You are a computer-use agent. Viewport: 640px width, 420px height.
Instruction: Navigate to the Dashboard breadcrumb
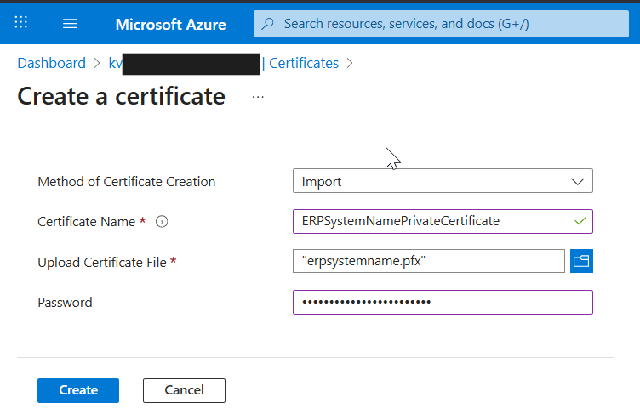(51, 63)
